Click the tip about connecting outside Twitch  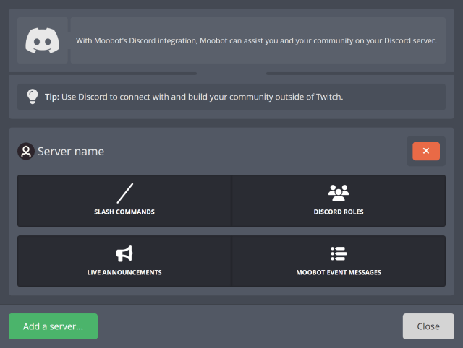point(194,97)
